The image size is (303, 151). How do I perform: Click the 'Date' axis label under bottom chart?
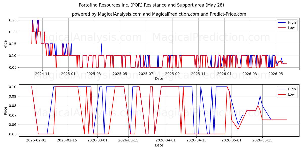coord(159,145)
